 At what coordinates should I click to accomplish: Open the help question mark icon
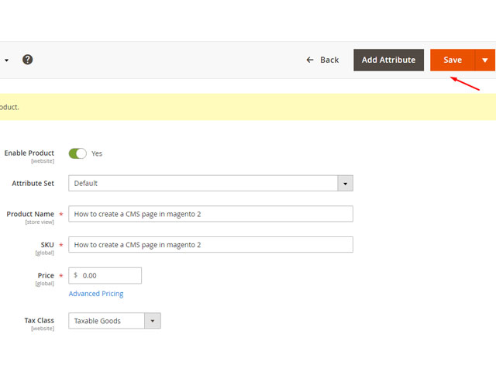[x=28, y=60]
